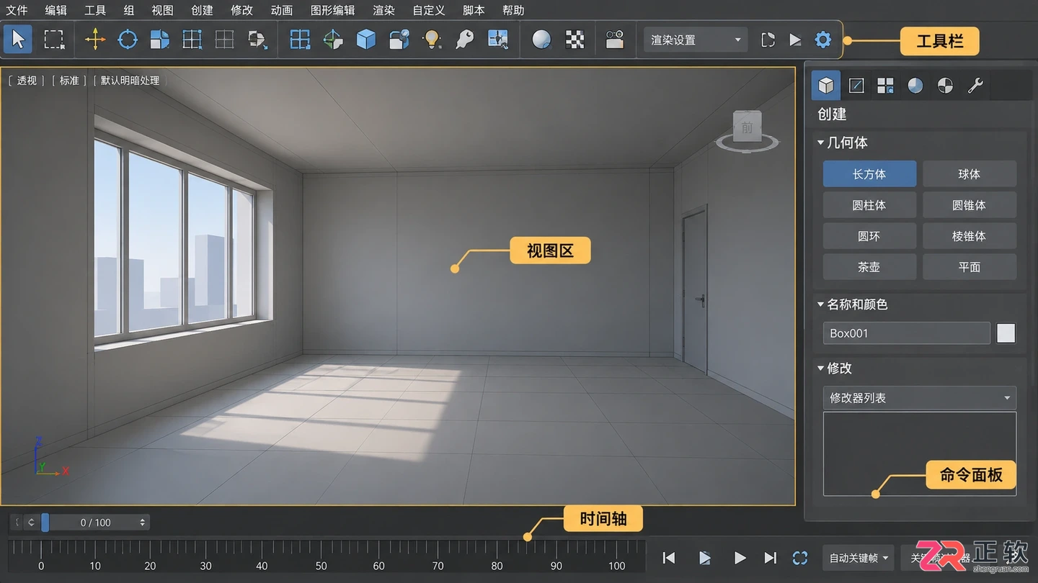Viewport: 1038px width, 583px height.
Task: Open the 渲染设置 dropdown
Action: (x=695, y=40)
